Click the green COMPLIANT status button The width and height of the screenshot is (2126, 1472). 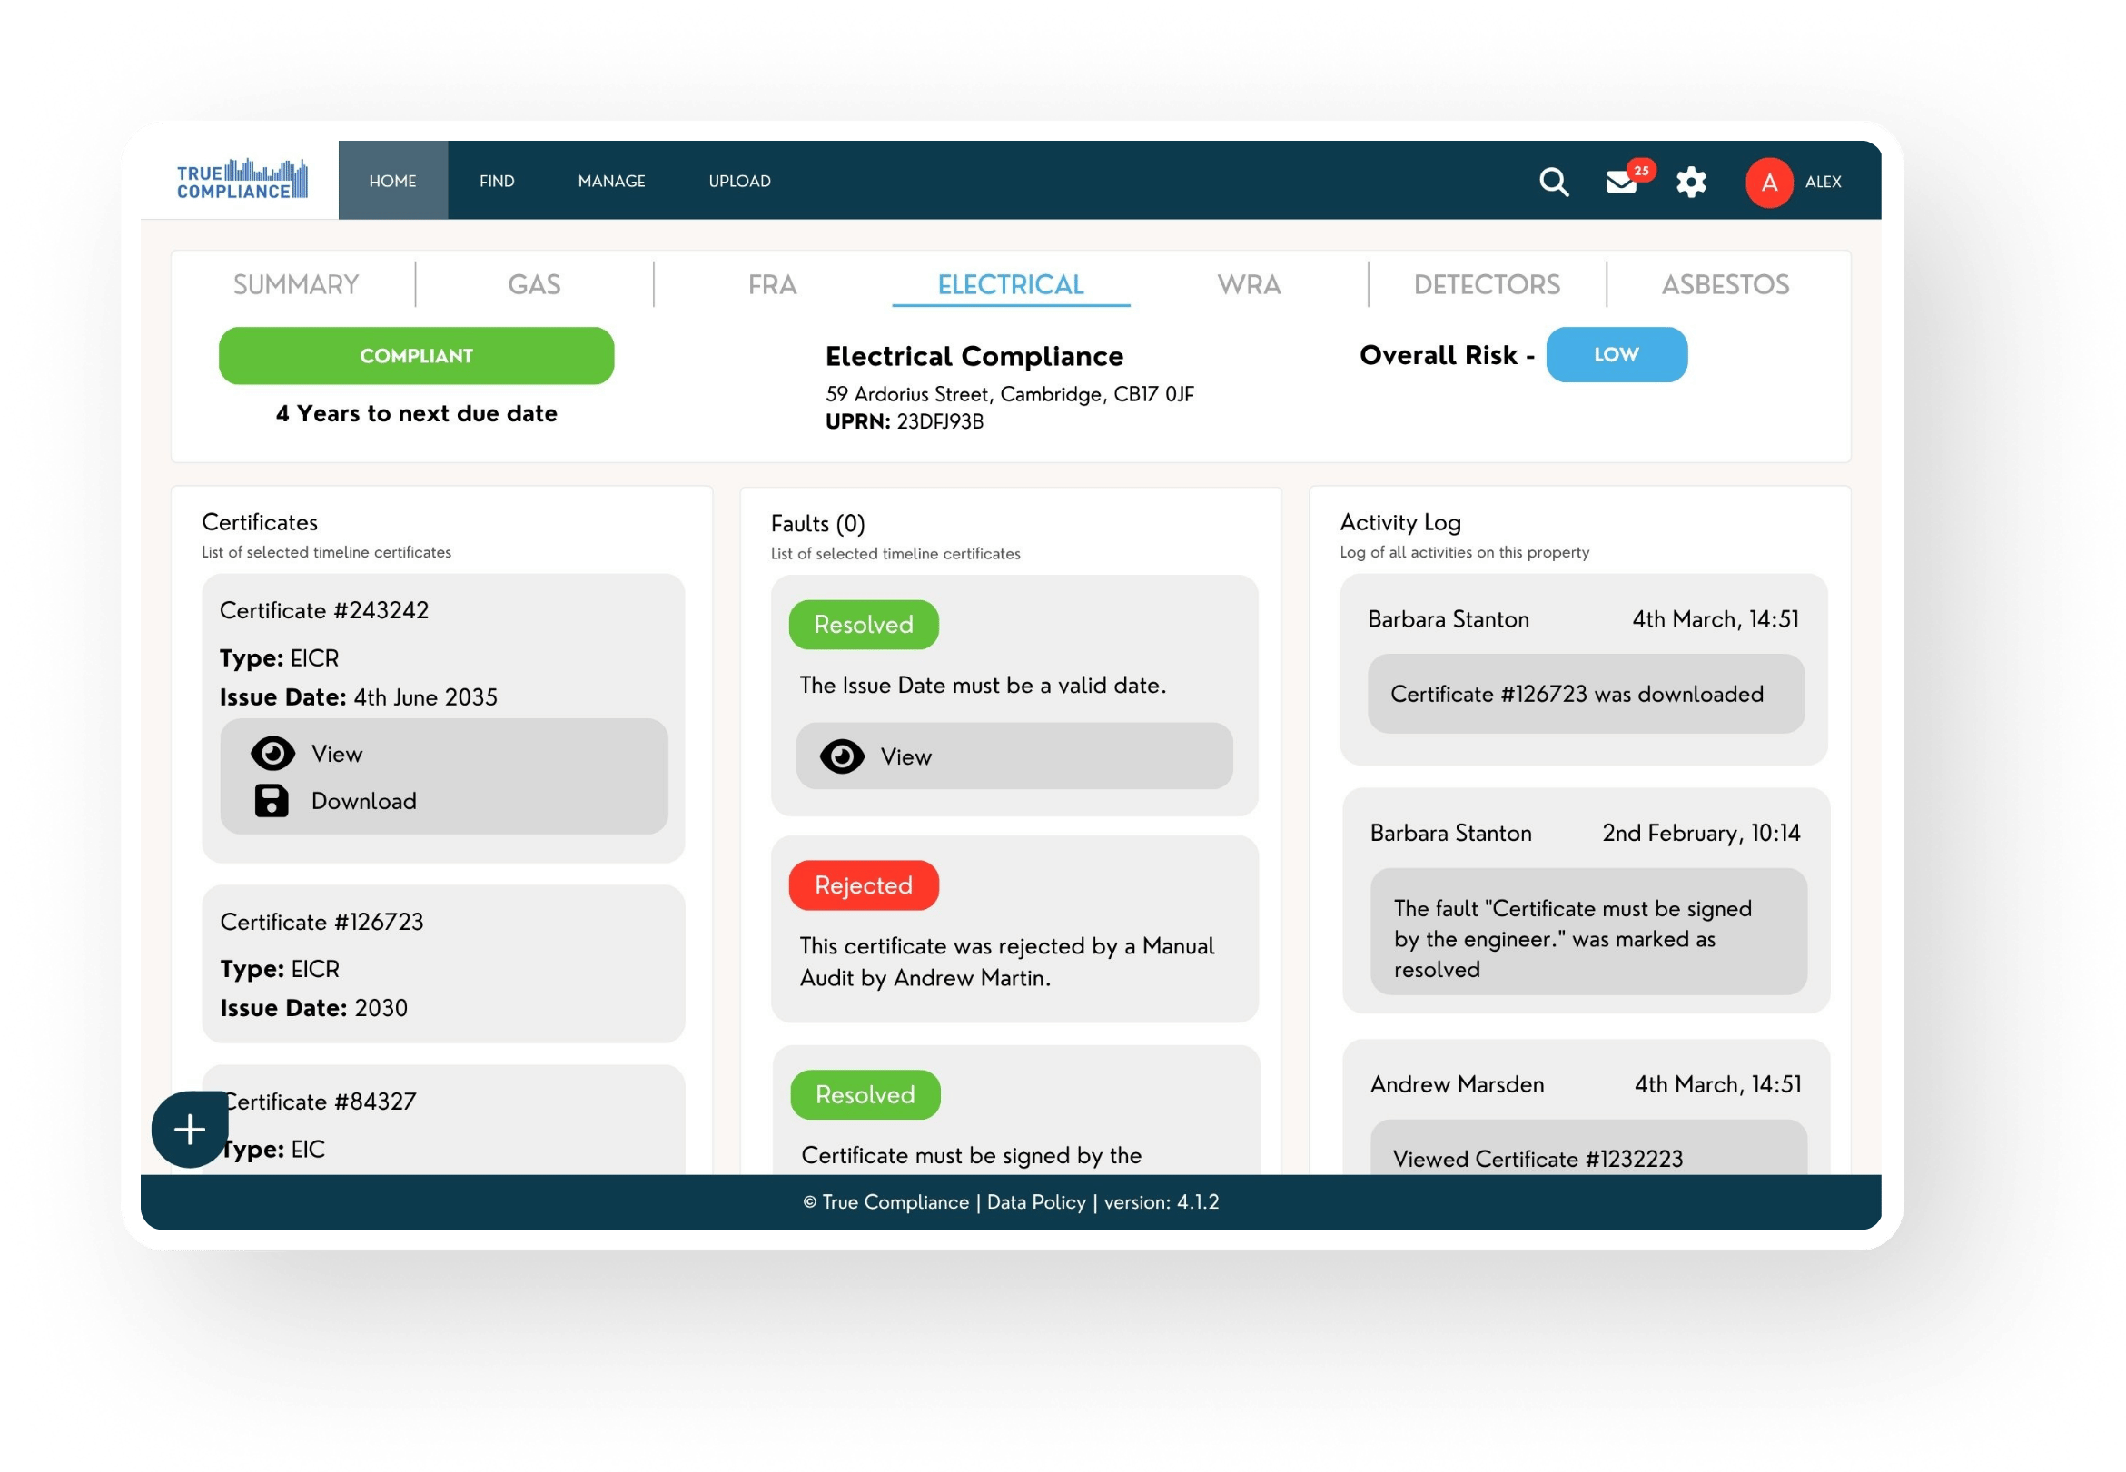(x=416, y=355)
